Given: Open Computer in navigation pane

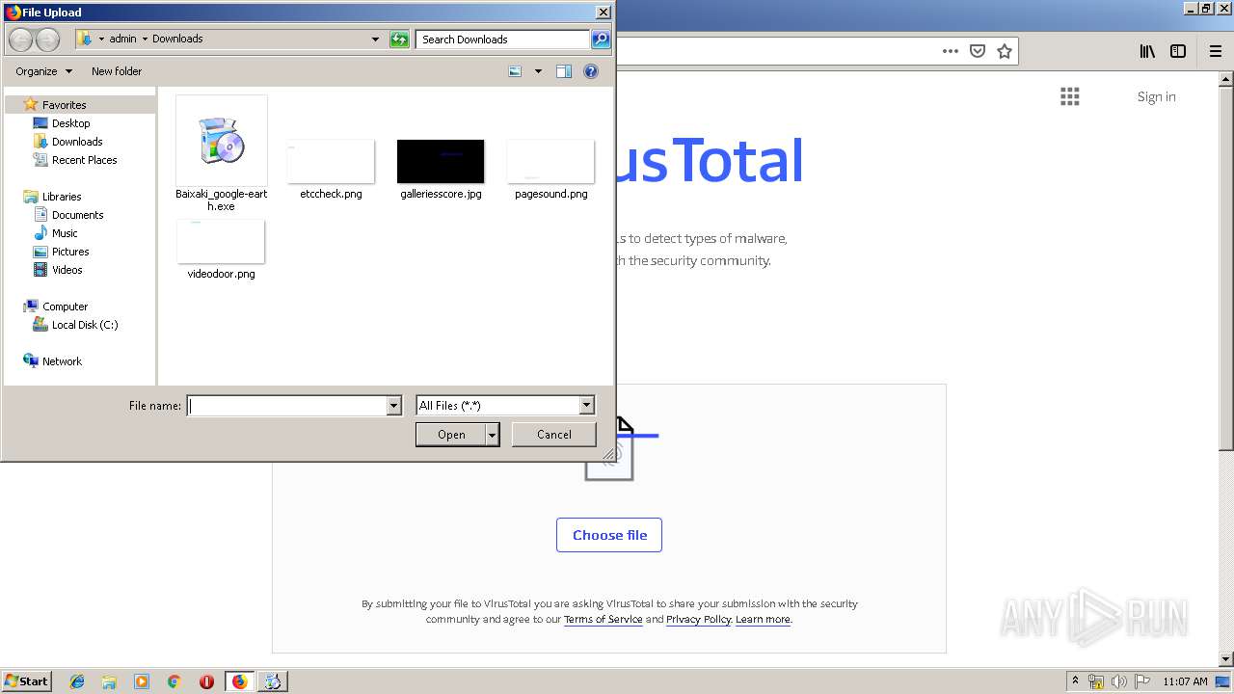Looking at the screenshot, I should tap(65, 307).
